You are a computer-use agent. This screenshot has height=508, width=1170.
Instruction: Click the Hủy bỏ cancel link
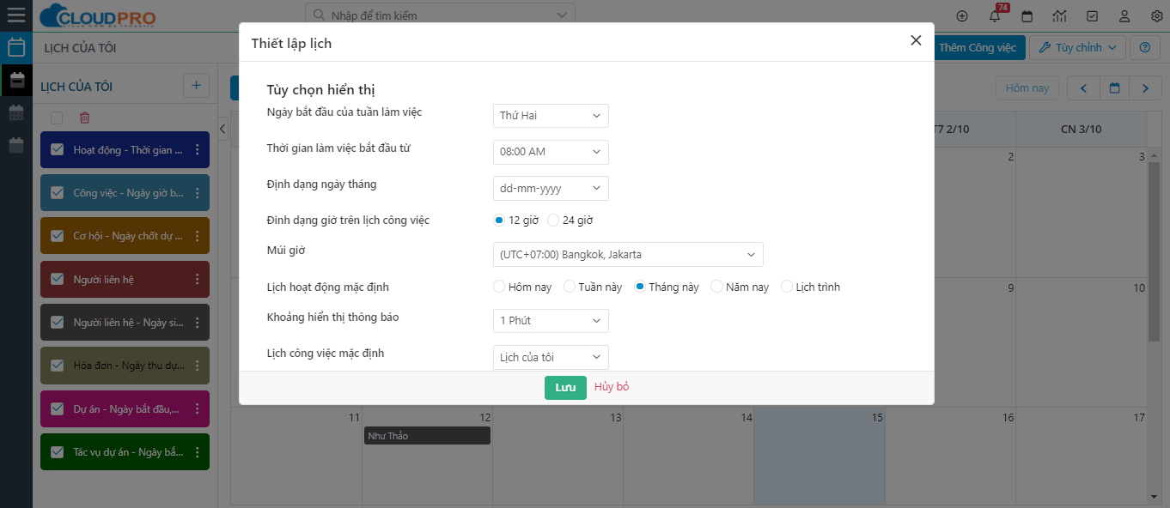tap(612, 387)
